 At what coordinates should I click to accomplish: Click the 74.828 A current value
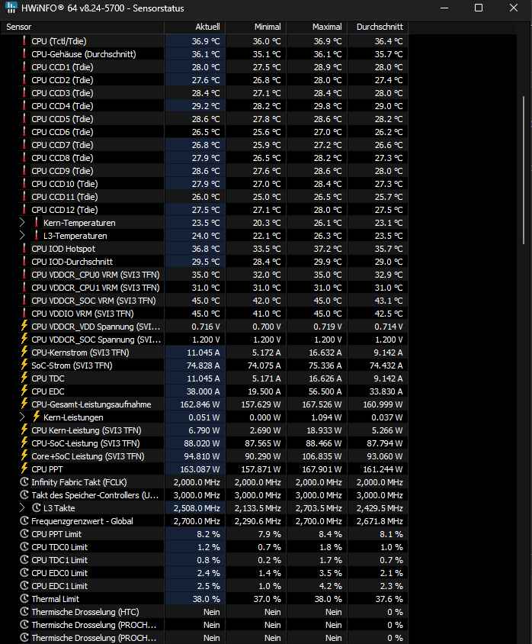pyautogui.click(x=203, y=365)
